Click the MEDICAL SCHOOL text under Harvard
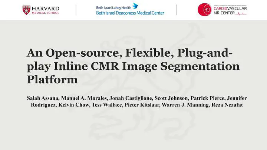Viewport: 267px width, 150px height. click(46, 13)
